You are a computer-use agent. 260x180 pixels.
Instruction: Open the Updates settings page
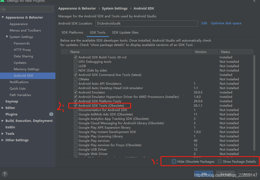[20, 63]
